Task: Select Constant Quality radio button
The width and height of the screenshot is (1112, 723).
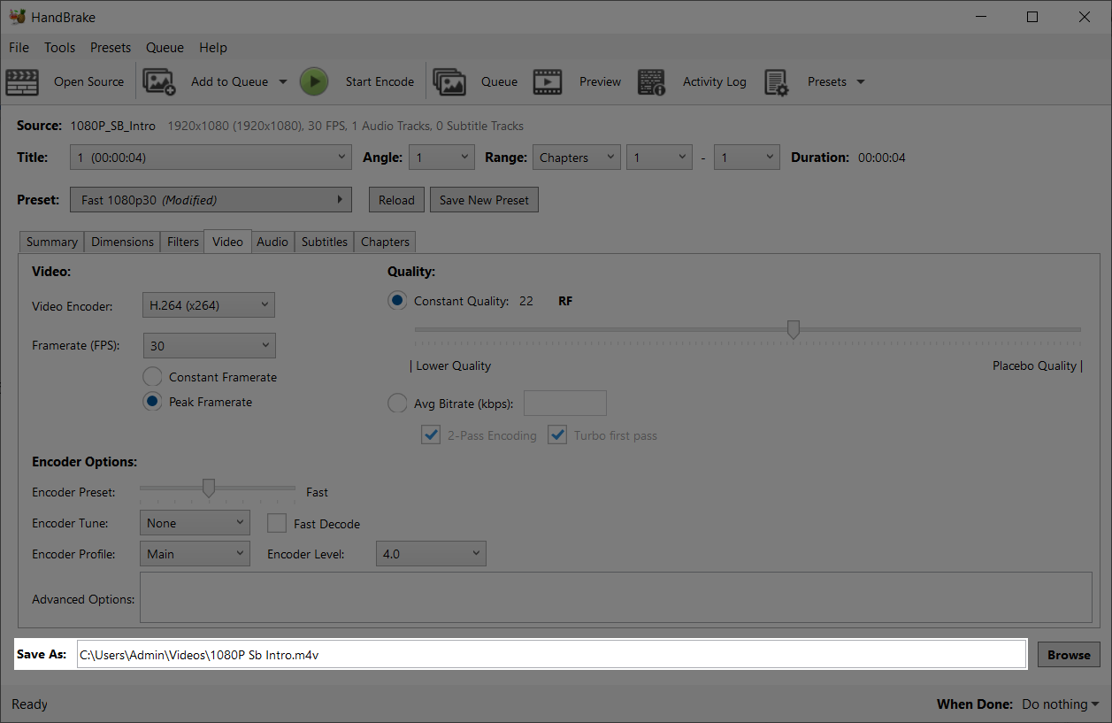Action: tap(397, 301)
